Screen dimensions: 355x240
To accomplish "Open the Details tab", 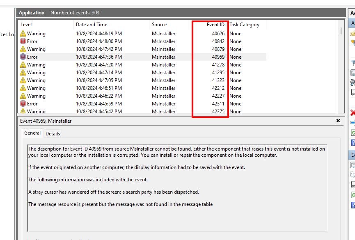I will tap(53, 134).
